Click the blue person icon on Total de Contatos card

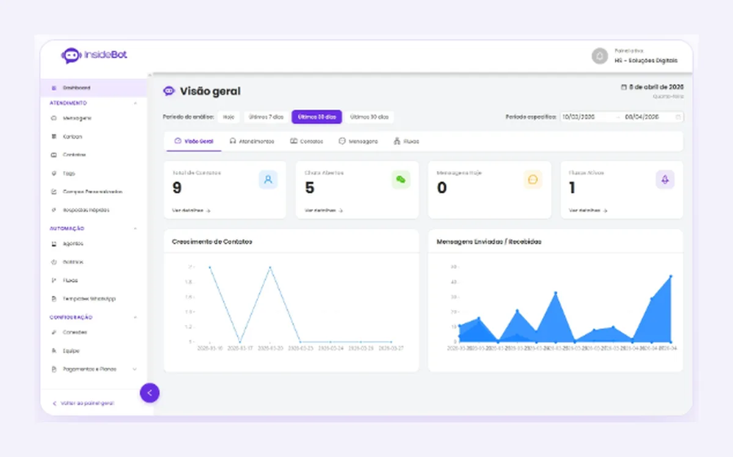268,180
